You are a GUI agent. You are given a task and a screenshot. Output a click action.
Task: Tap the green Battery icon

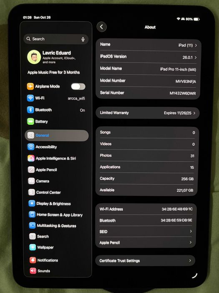pos(31,121)
